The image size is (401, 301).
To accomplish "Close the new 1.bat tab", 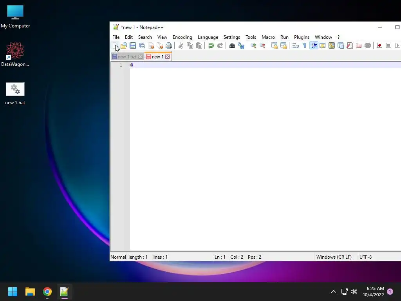I will [140, 57].
